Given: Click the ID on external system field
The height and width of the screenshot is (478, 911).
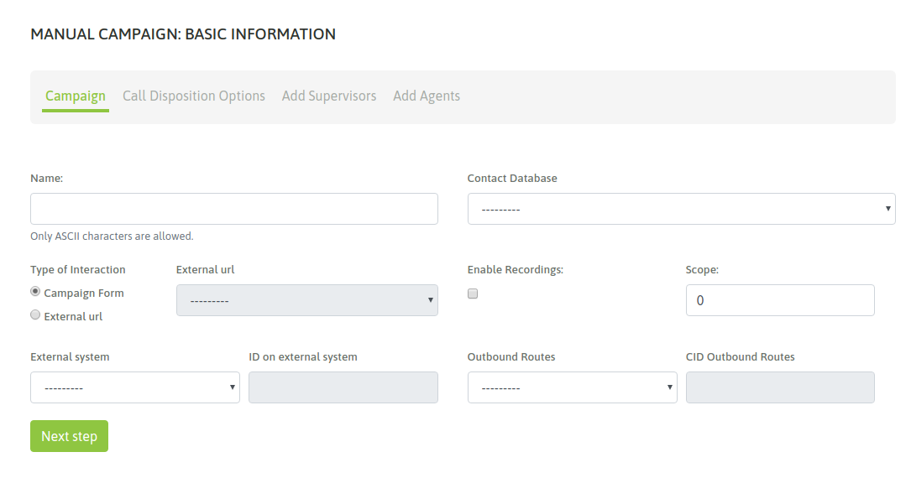Looking at the screenshot, I should pyautogui.click(x=343, y=387).
